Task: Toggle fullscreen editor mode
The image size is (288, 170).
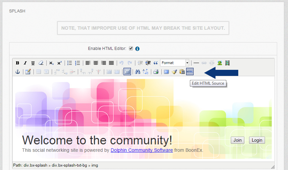Action: click(x=166, y=72)
